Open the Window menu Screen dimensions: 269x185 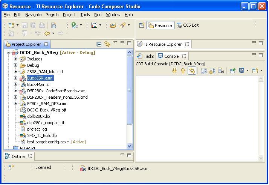click(x=113, y=15)
